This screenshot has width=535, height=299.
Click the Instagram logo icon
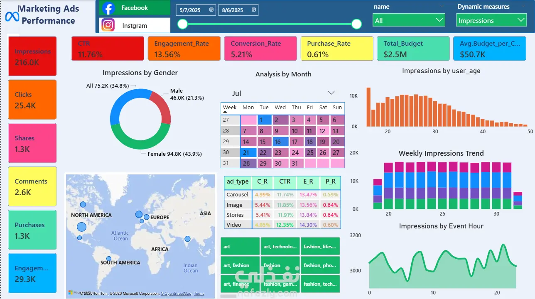pos(108,25)
